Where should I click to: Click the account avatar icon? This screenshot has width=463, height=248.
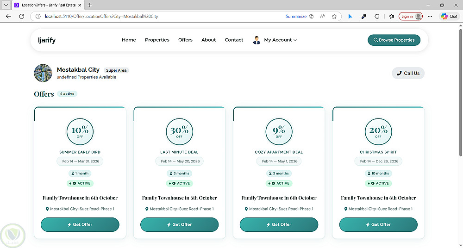tap(257, 40)
